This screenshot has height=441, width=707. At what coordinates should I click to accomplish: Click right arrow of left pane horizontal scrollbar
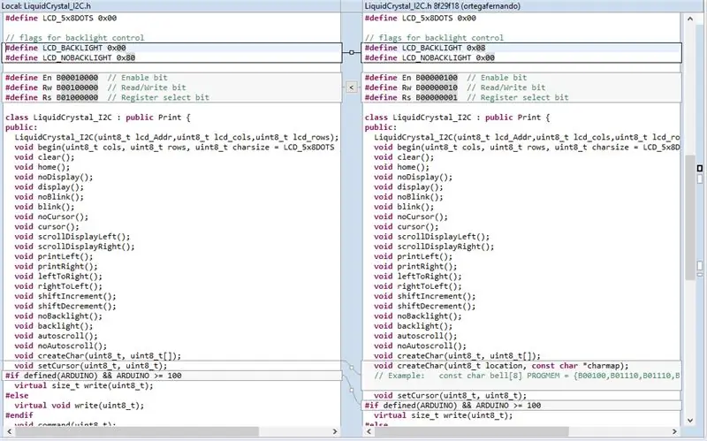click(335, 431)
